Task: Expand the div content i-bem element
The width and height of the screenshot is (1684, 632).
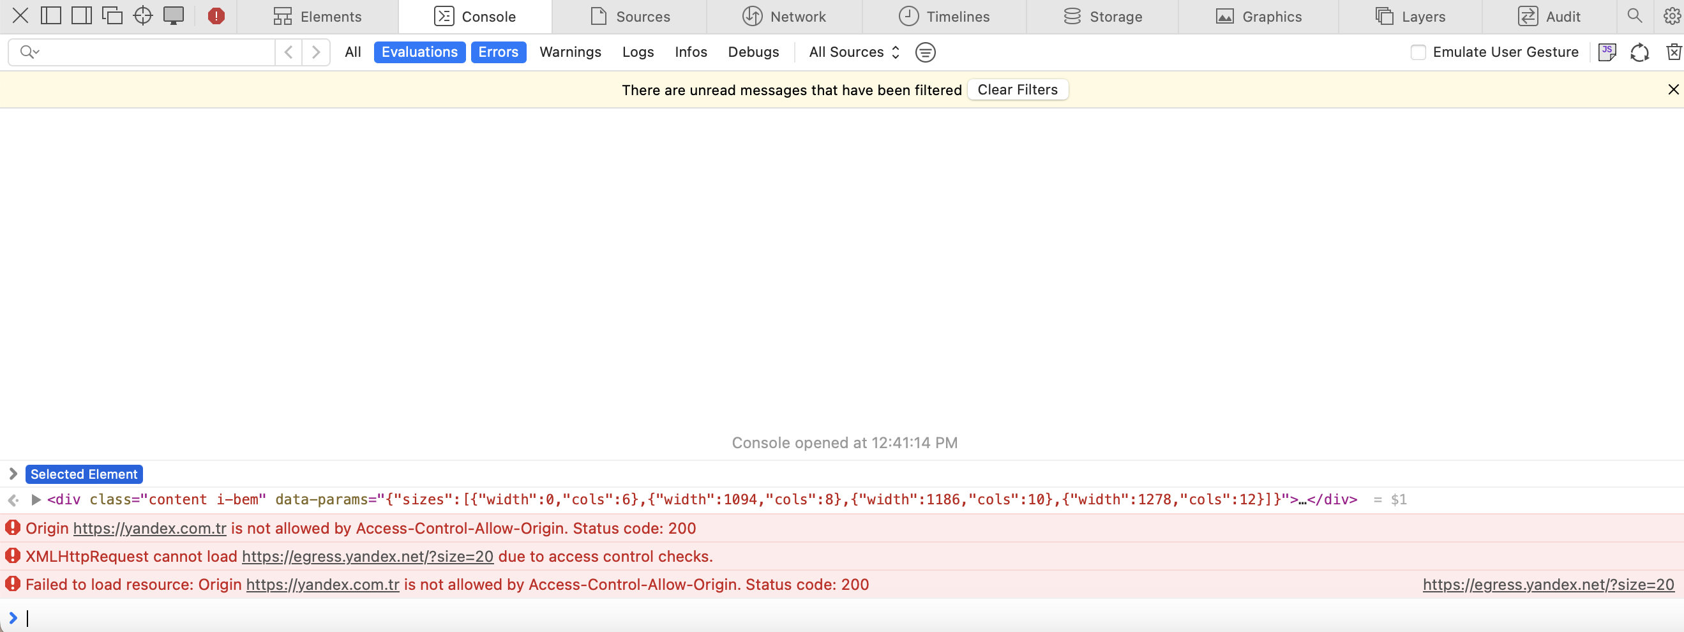Action: pos(36,500)
